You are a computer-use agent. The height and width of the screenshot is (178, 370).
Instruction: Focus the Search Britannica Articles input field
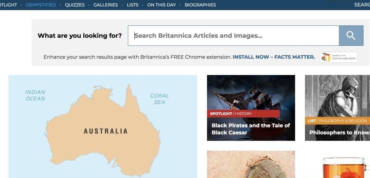tap(233, 36)
